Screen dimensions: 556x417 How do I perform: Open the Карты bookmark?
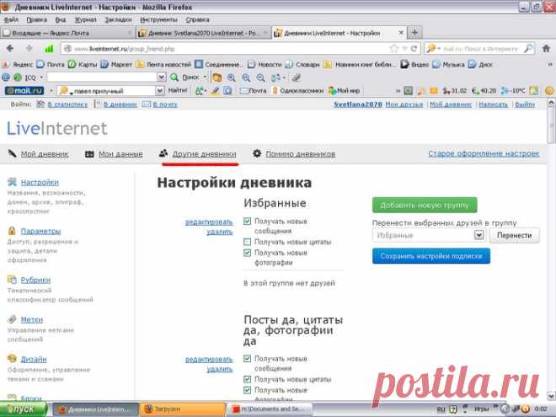coord(83,65)
